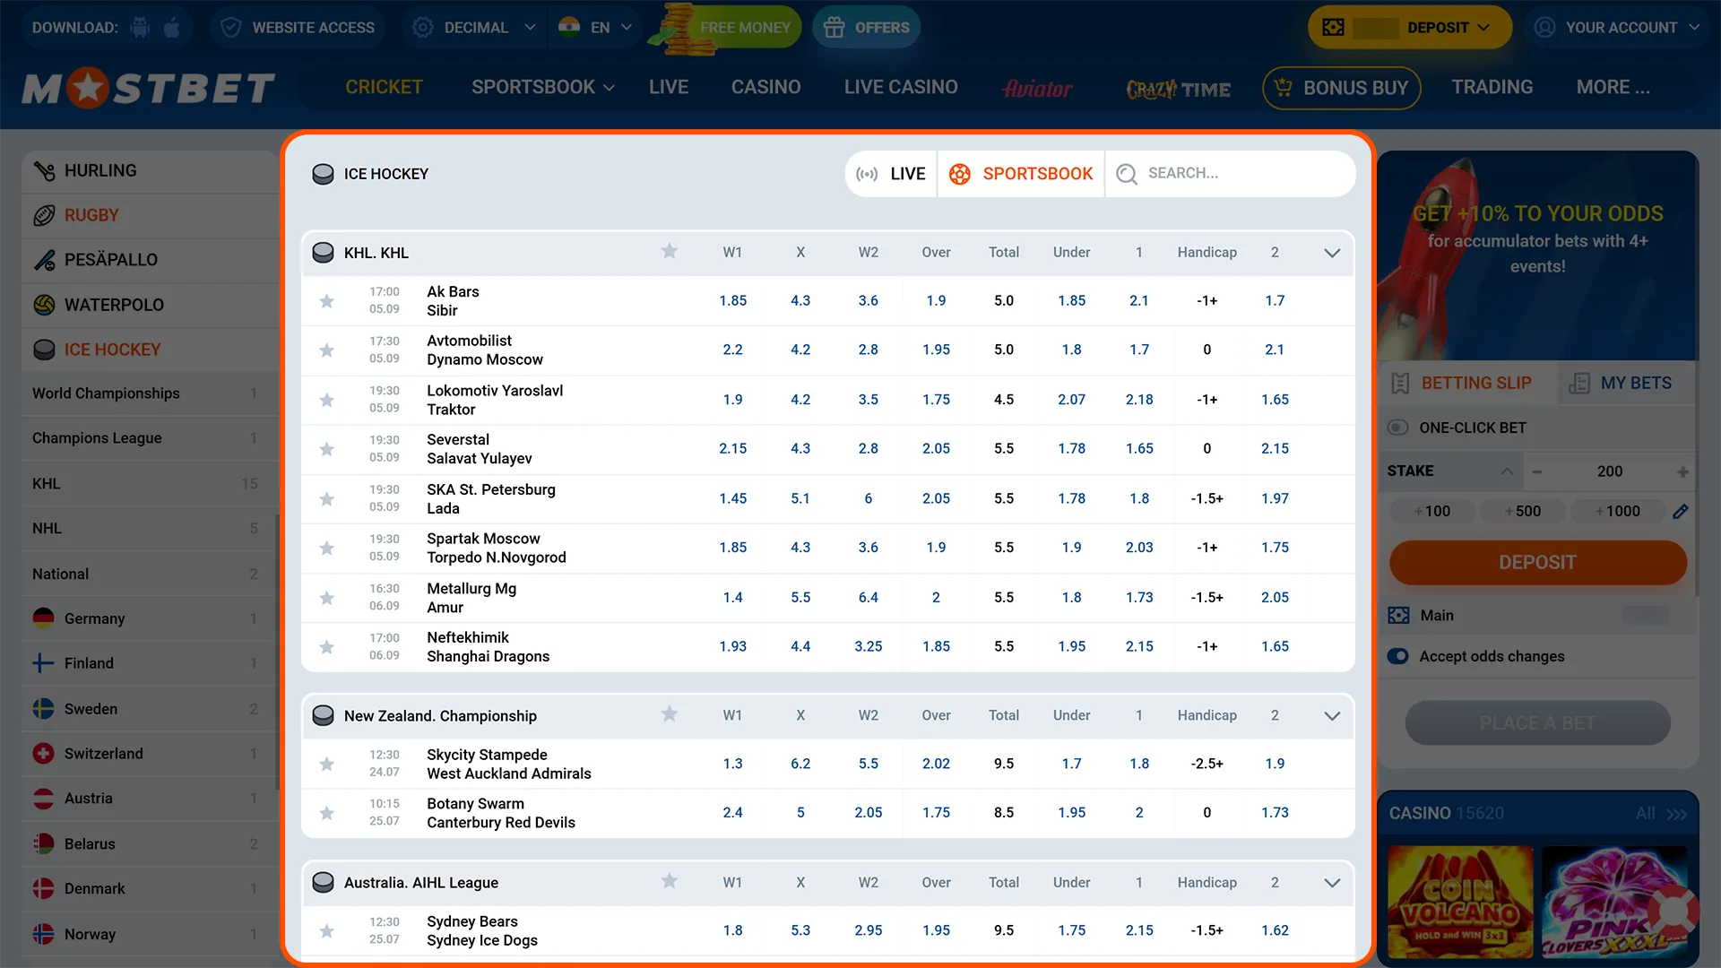Open the Aviator game tab
The image size is (1721, 968).
1037,88
